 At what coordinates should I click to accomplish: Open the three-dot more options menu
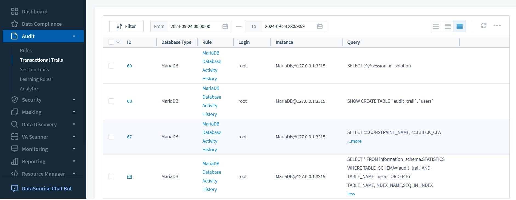(497, 25)
